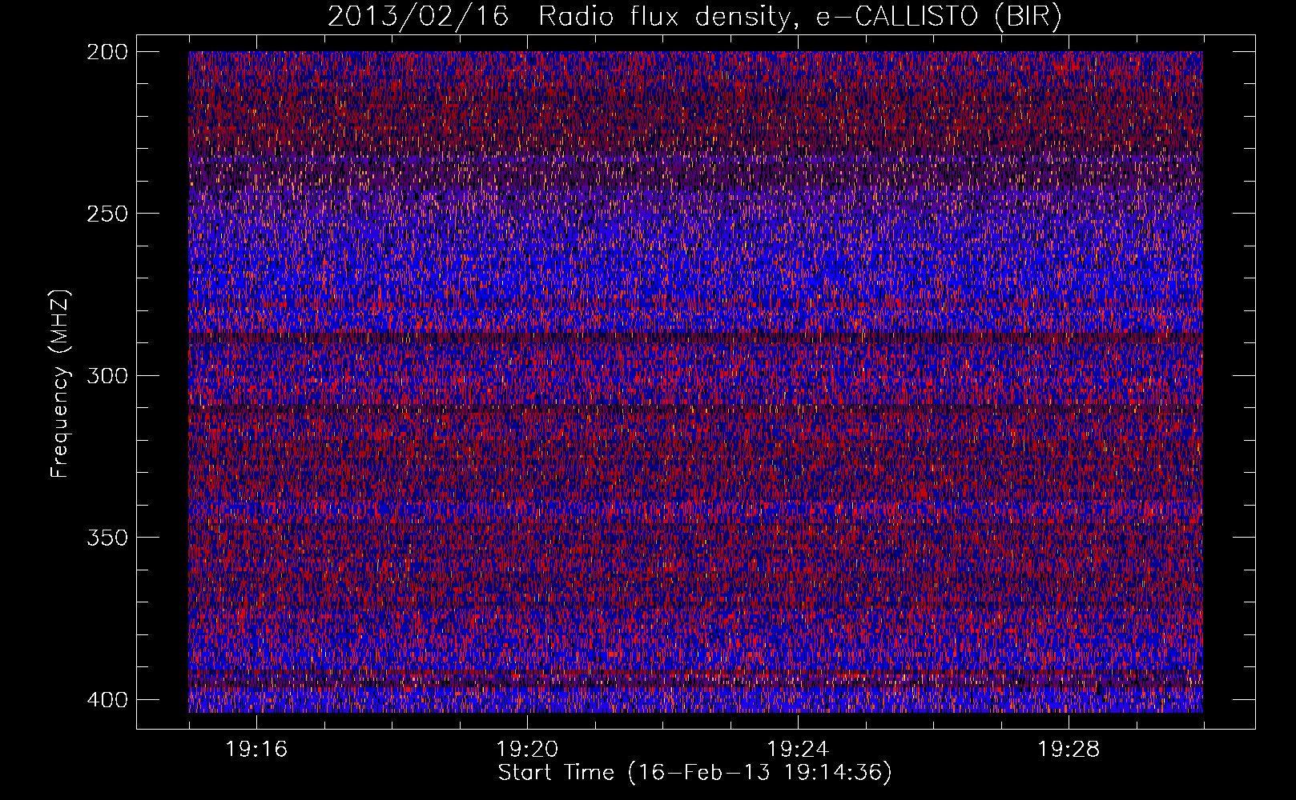Click the 200 frequency tick label
Screen dimensions: 1296x800
(x=107, y=52)
